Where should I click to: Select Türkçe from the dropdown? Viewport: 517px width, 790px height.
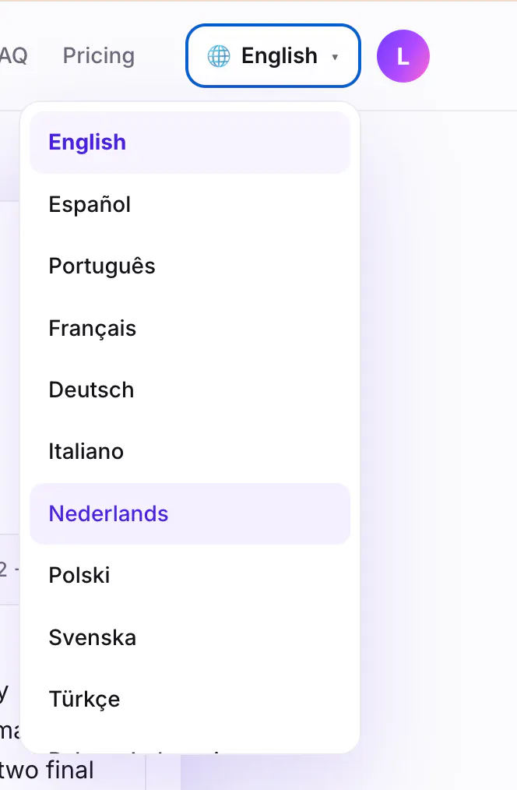click(190, 700)
